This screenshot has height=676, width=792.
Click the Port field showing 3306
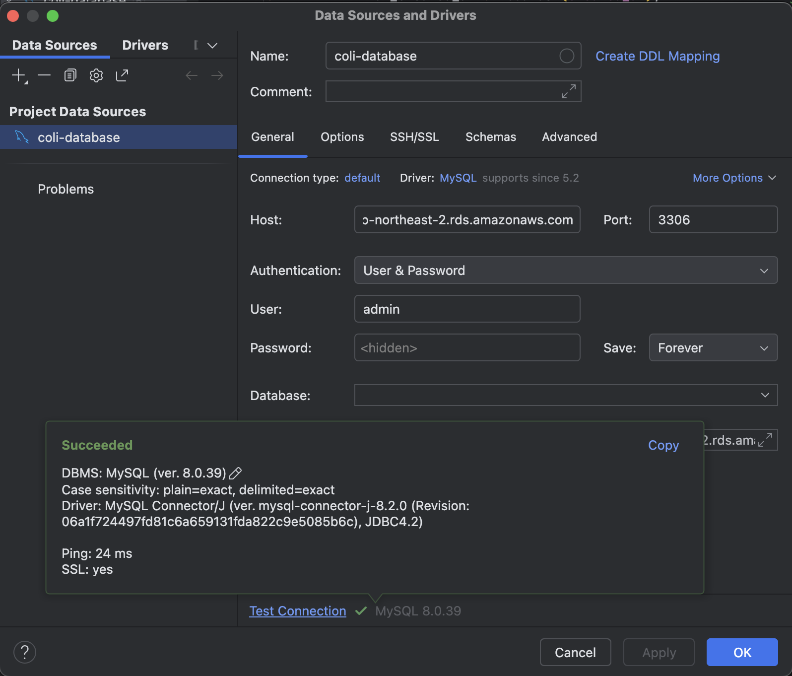pyautogui.click(x=713, y=219)
